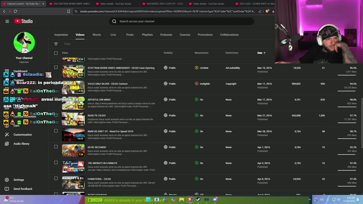
Task: Open the STATTRAK BOWIE KNIFE browser tab
Action: [x=70, y=4]
